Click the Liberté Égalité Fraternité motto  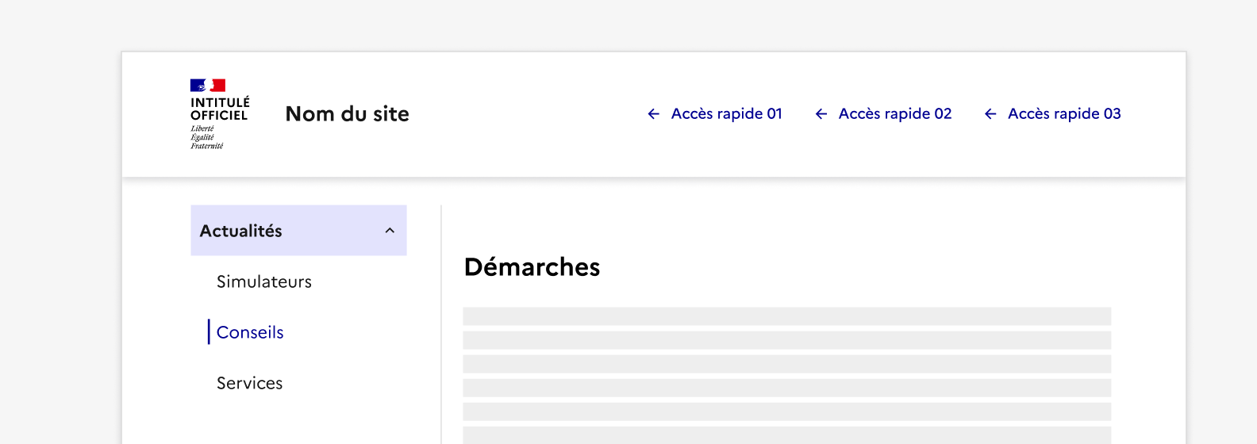point(206,137)
